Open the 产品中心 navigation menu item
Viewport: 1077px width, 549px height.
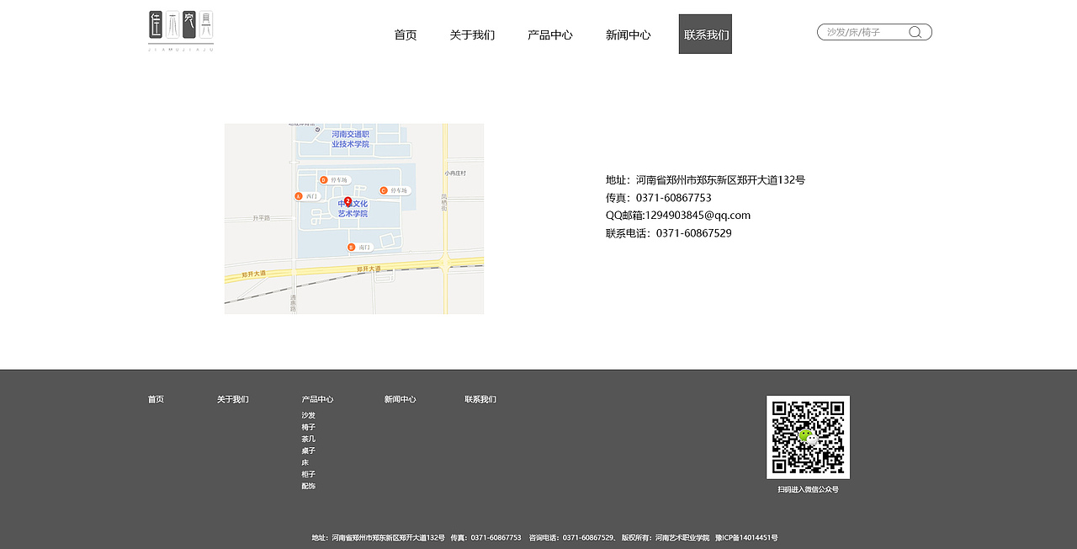pos(549,34)
